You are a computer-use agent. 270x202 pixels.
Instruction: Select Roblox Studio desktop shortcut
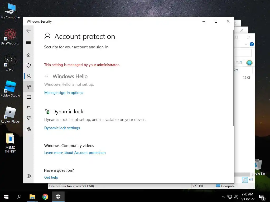pos(10,89)
